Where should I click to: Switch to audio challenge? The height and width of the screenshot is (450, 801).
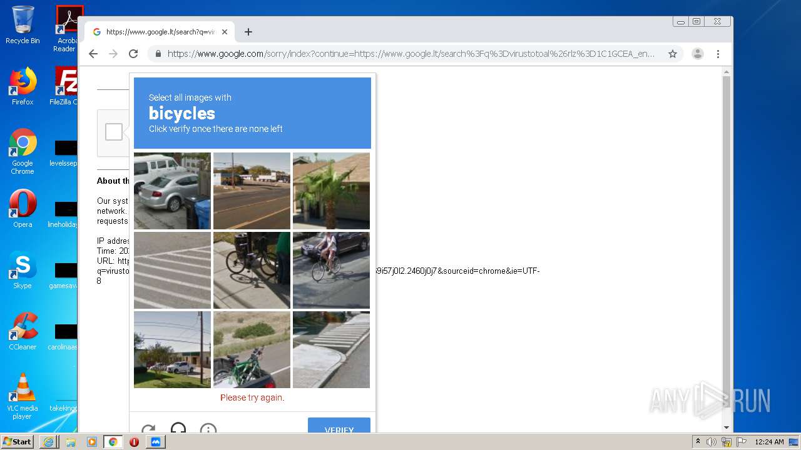tap(178, 428)
